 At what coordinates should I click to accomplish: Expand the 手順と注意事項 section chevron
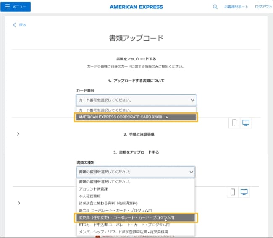coord(18,134)
